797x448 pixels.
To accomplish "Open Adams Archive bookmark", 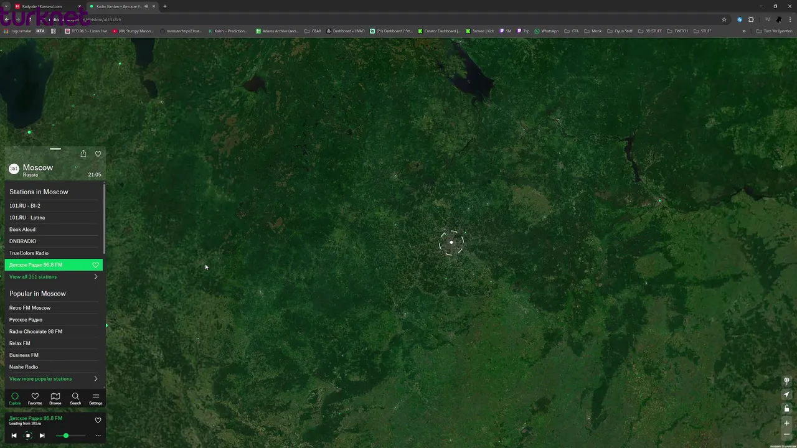I will tap(278, 31).
